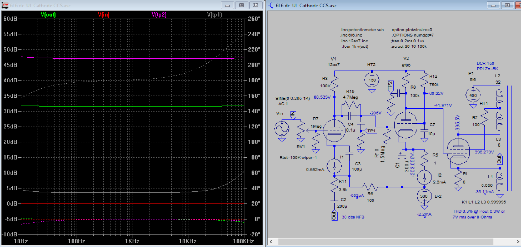Click the I2 2.2mA current source symbol
Viewport: 521px width, 247px height.
424,178
